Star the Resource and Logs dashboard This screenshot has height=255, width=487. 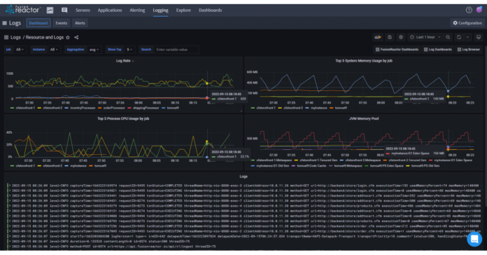coord(68,37)
